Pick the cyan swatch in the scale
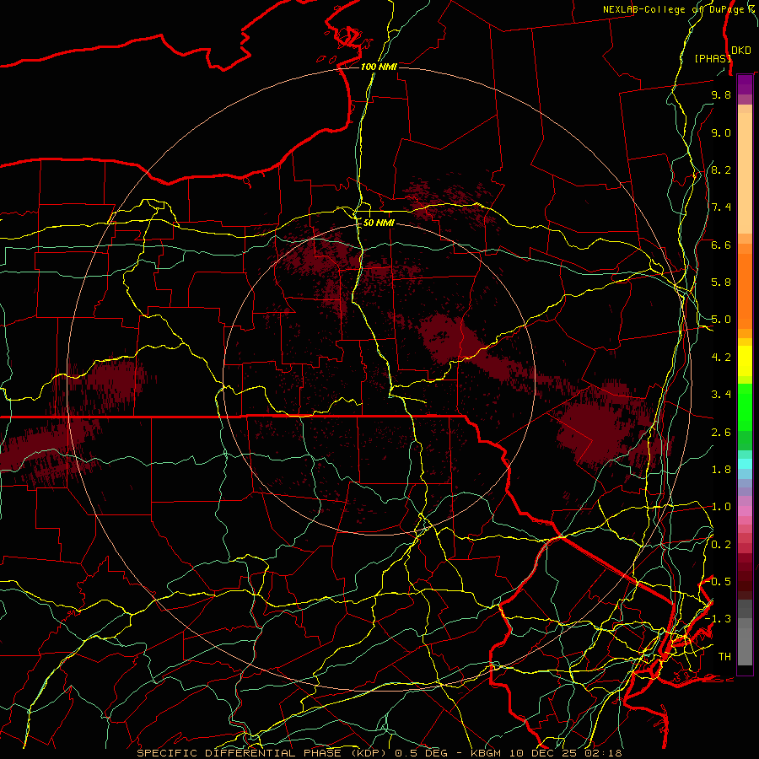The width and height of the screenshot is (759, 759). [x=745, y=464]
